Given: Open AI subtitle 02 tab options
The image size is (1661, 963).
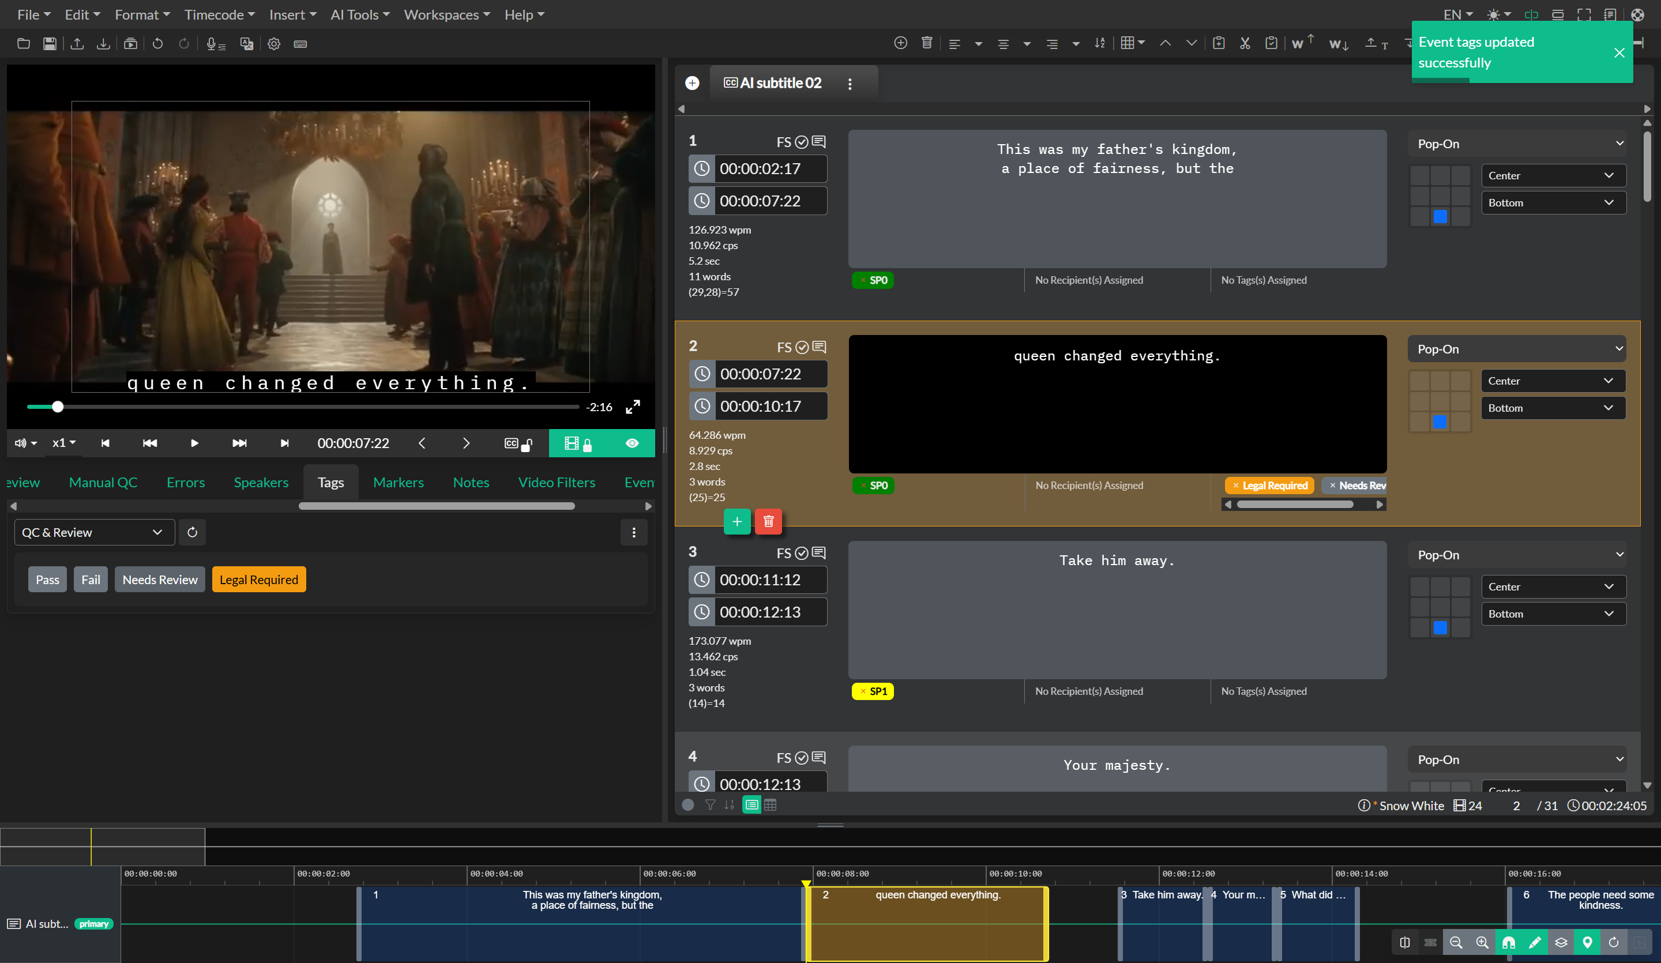Looking at the screenshot, I should click(850, 84).
